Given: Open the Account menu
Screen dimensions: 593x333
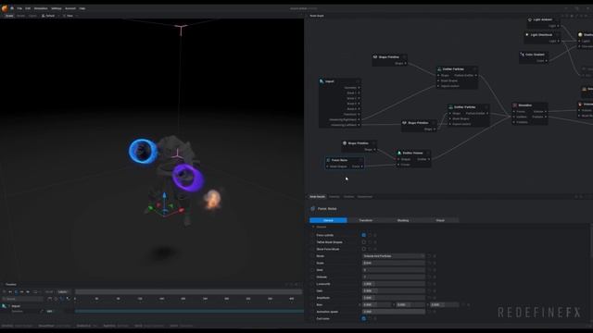Looking at the screenshot, I should [x=70, y=8].
